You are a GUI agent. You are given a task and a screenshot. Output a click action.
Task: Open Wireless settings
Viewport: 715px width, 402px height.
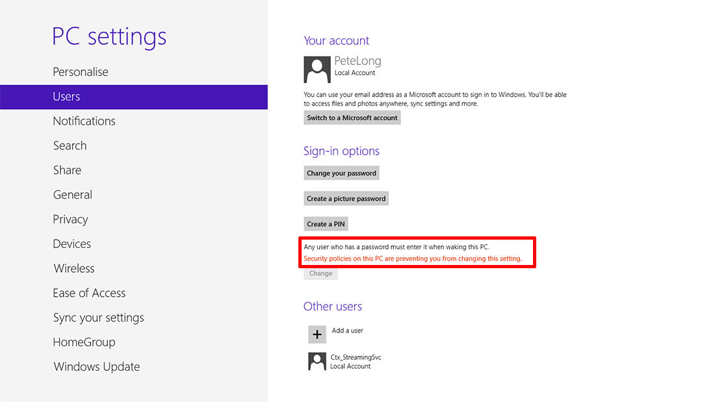74,269
